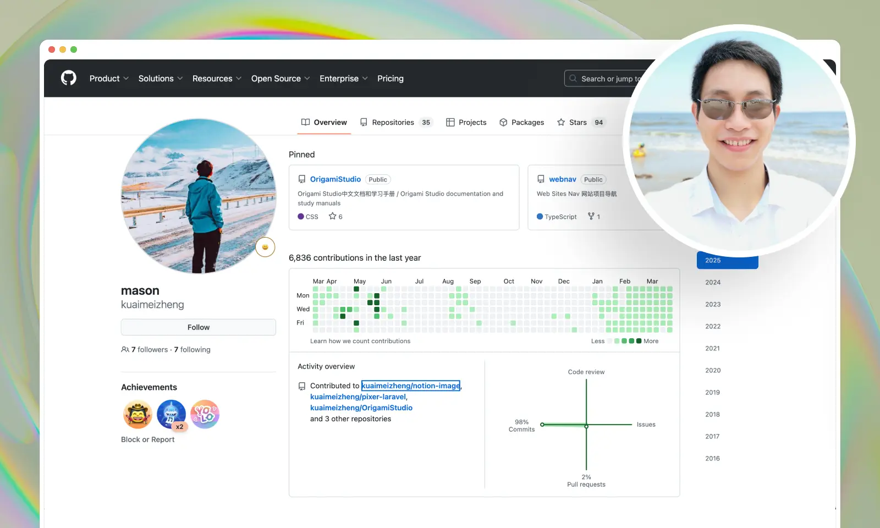Open the OrigamiStudio pinned repository
880x528 pixels.
pyautogui.click(x=335, y=179)
